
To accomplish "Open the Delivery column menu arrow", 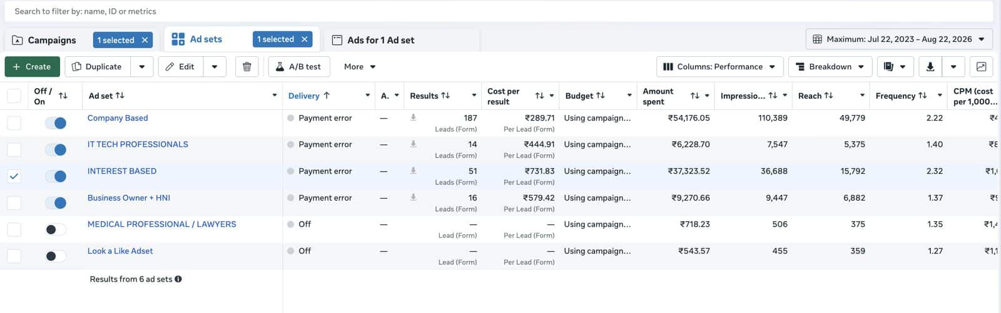I will [x=367, y=96].
